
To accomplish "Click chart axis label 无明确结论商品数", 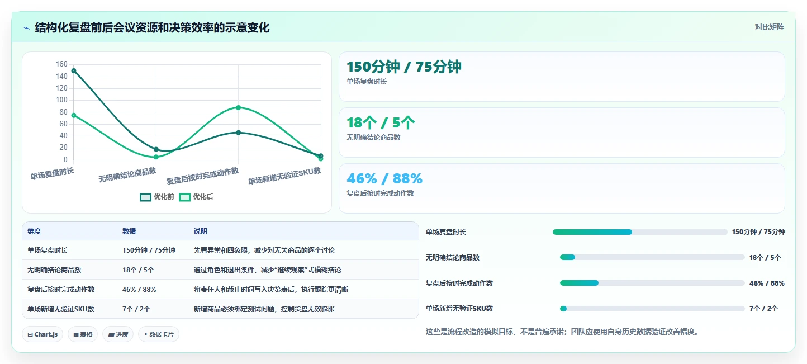I will [x=127, y=175].
